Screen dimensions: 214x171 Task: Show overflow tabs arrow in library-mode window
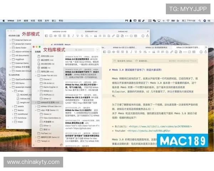[x=206, y=47]
